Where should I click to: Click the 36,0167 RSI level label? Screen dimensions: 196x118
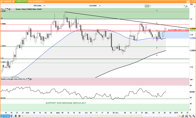[x=3, y=98]
